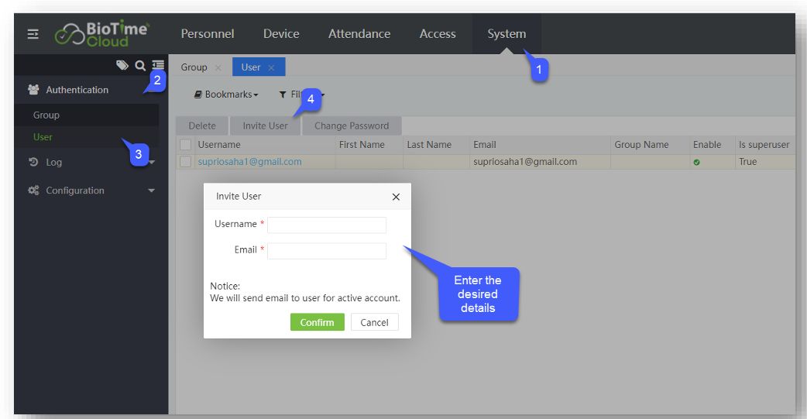807x419 pixels.
Task: Click the hamburger menu collapse icon
Action: pyautogui.click(x=33, y=34)
